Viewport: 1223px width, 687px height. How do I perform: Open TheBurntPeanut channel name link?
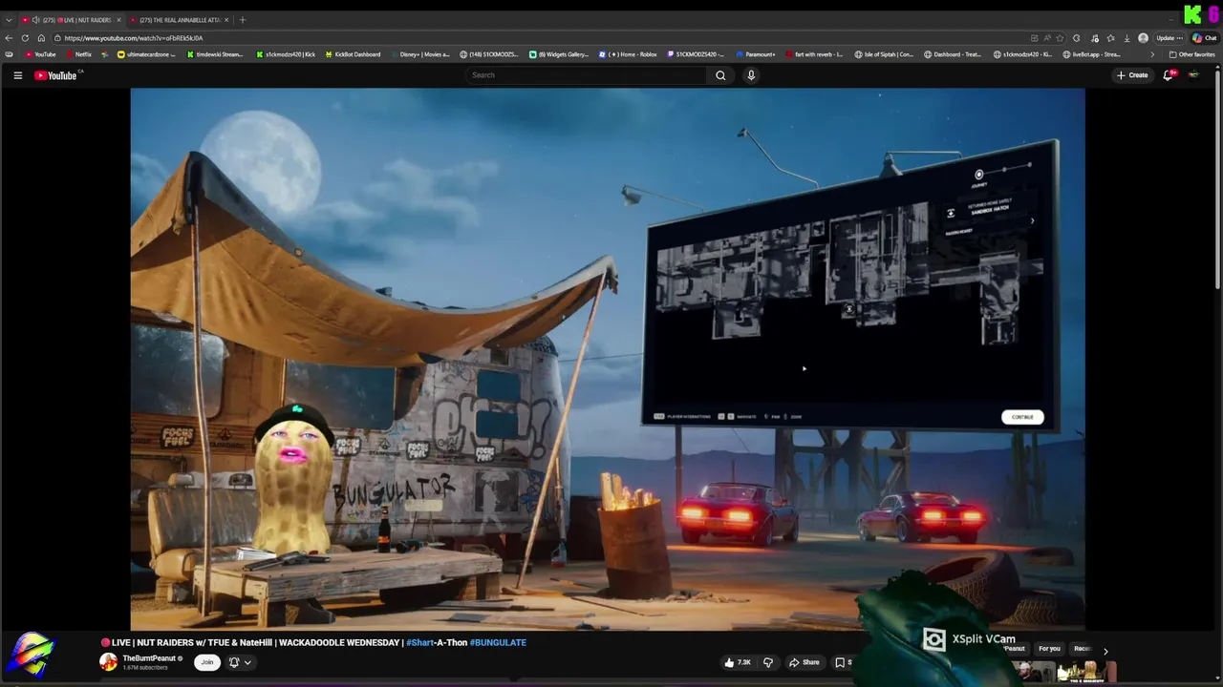pos(149,658)
